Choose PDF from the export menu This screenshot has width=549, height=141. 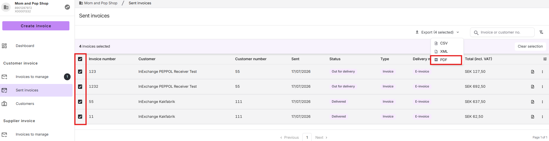(446, 60)
